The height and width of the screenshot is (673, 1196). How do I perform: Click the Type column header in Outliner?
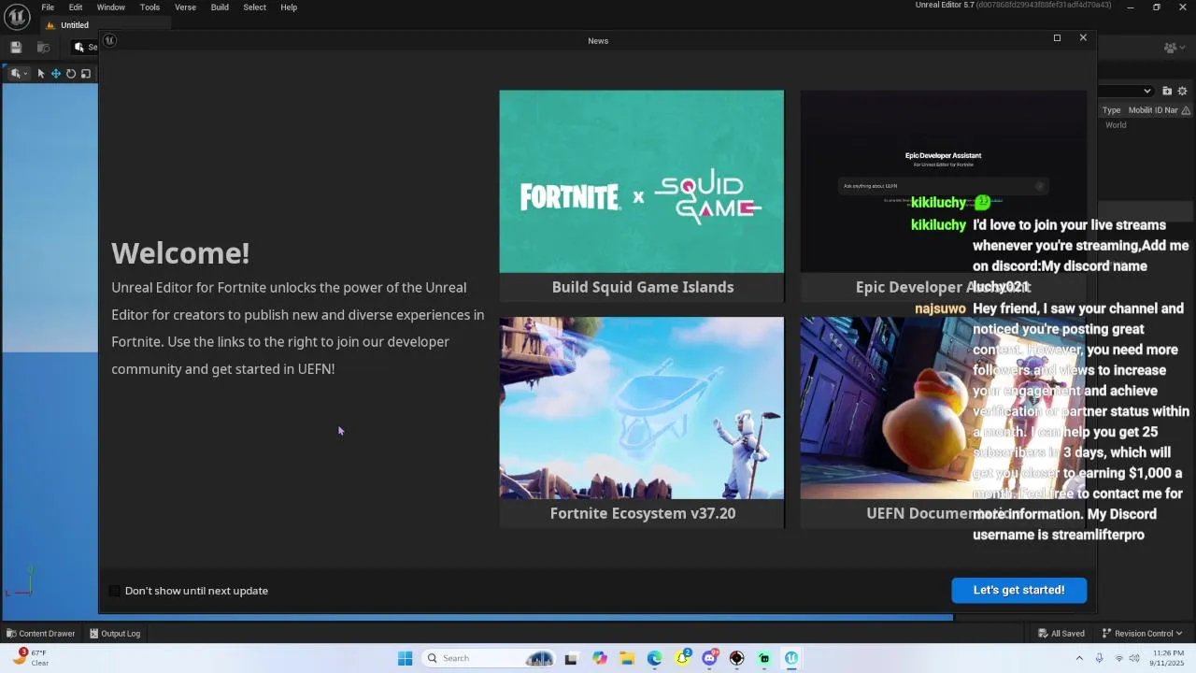pos(1111,110)
